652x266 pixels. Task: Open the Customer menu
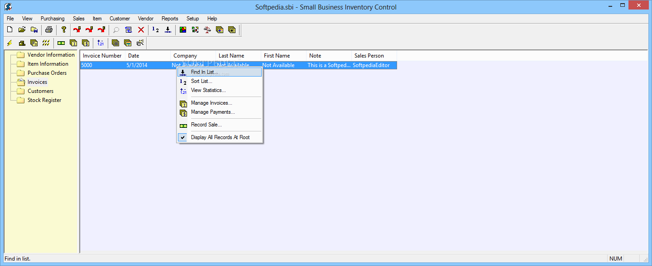click(120, 19)
